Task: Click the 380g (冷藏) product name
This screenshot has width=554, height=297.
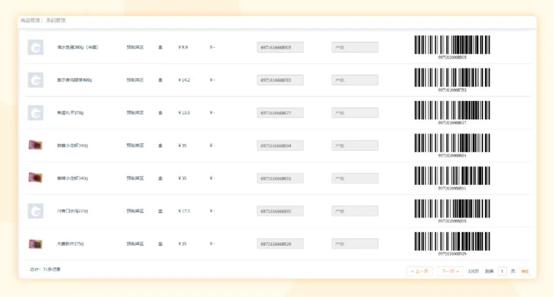Action: 78,47
